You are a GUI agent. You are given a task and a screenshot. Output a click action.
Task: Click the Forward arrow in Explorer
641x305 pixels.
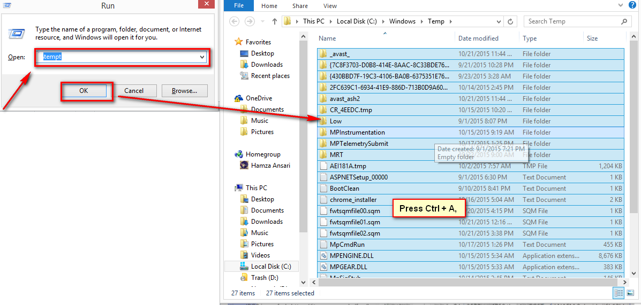(x=248, y=21)
